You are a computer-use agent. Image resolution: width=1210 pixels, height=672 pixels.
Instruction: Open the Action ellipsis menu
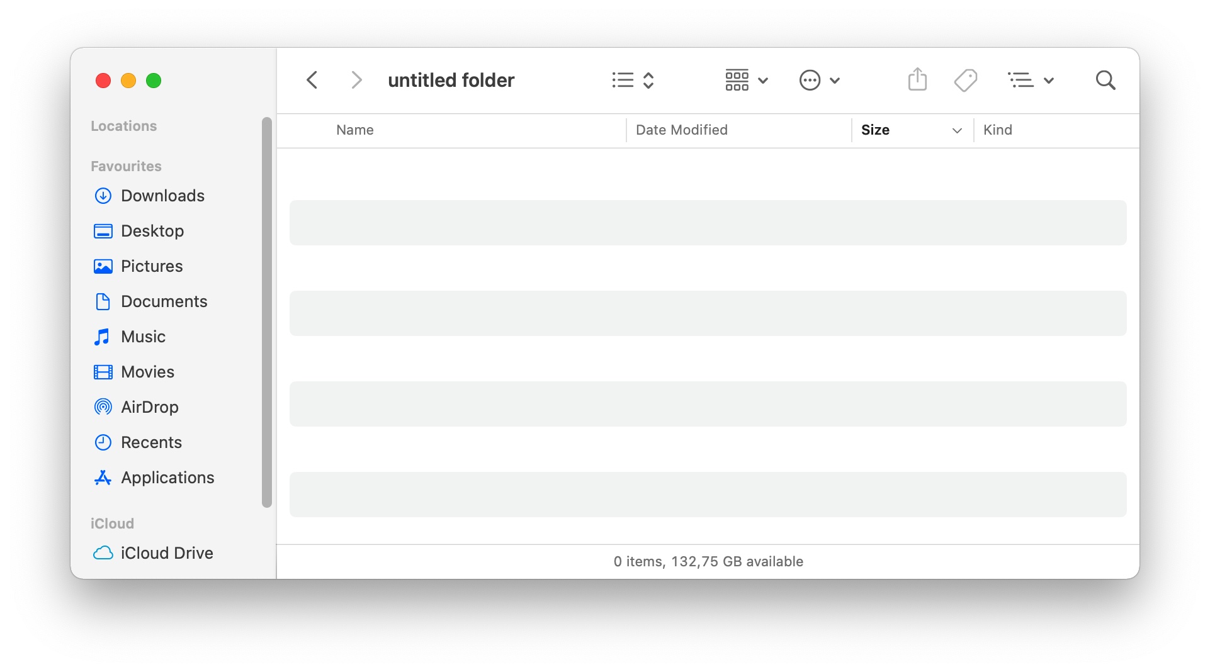[810, 80]
